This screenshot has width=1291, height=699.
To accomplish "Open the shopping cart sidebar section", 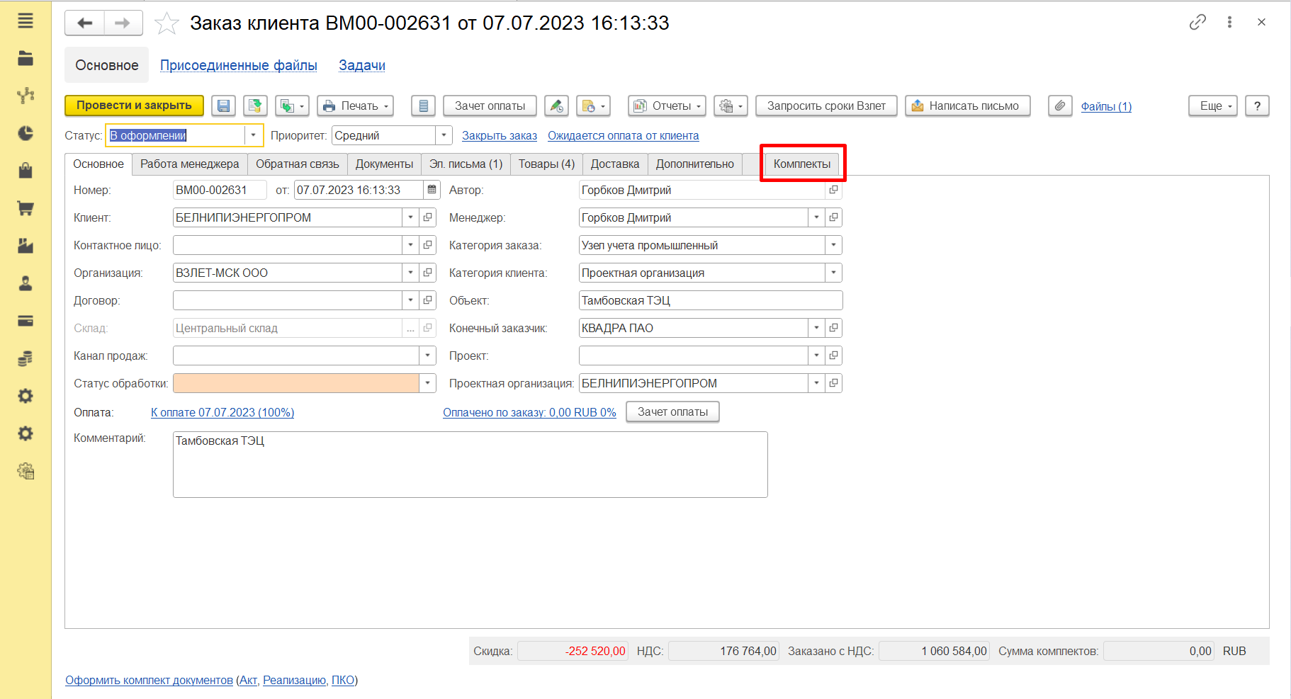I will click(26, 208).
